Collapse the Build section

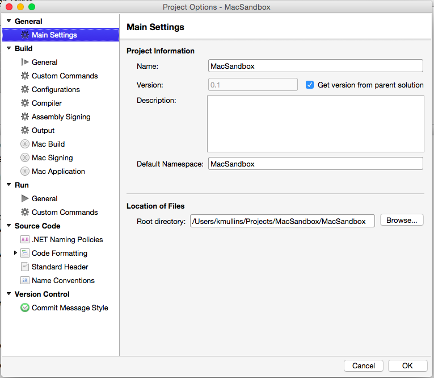(9, 49)
